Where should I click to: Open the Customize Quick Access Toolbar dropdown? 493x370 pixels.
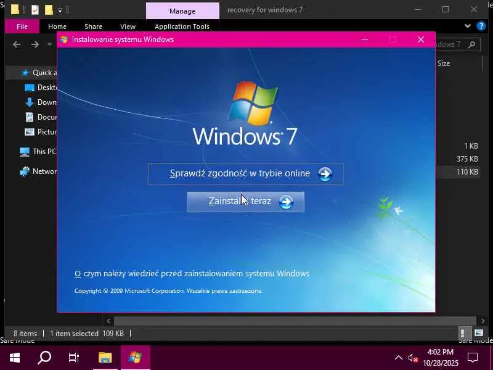tap(60, 10)
